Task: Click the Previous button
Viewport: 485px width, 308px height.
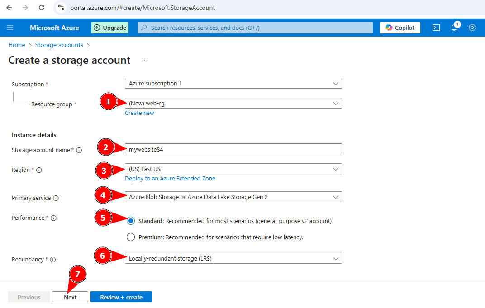Action: (29, 297)
